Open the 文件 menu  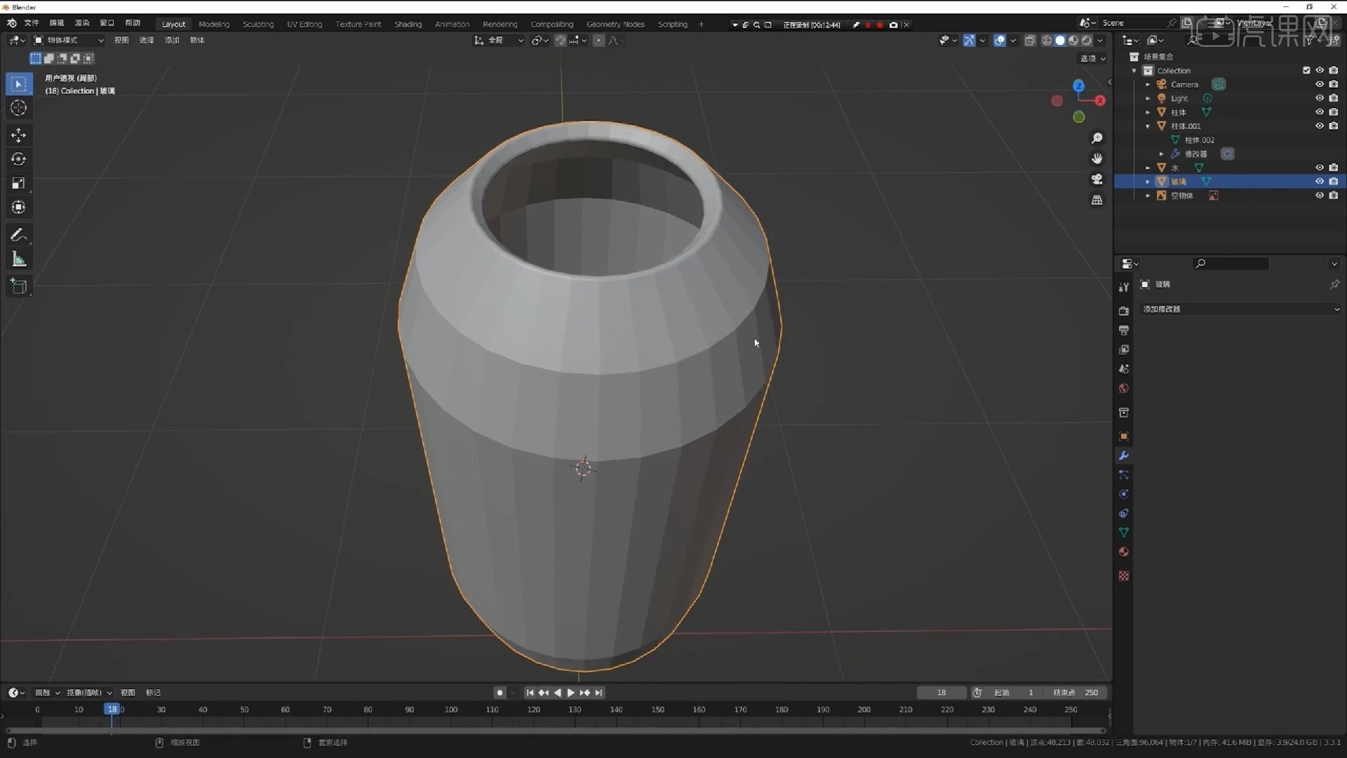(32, 23)
